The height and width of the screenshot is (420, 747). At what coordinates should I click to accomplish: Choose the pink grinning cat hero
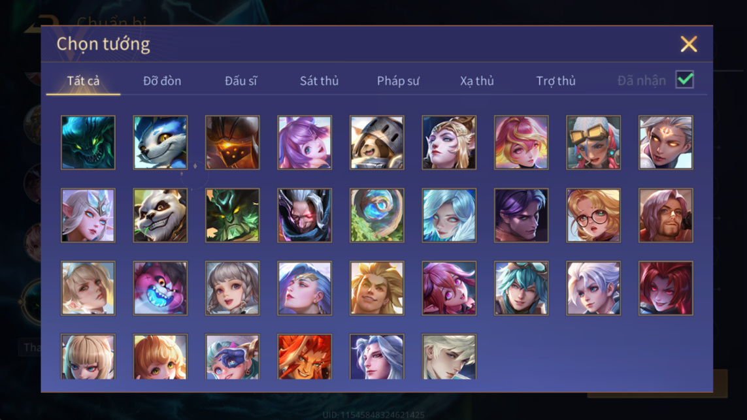(160, 288)
